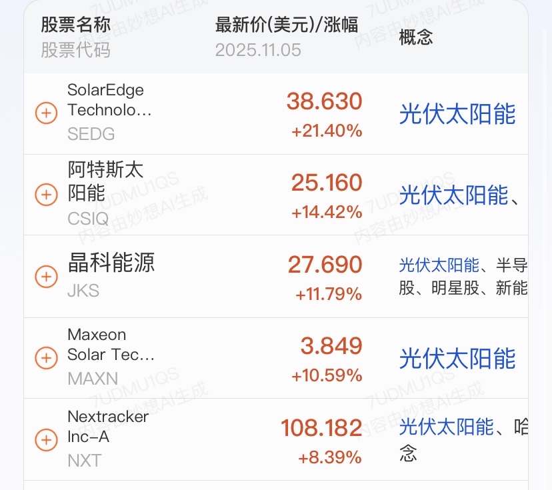
Task: Click 光伏太阳能 concept in MAXN row
Action: pyautogui.click(x=457, y=358)
